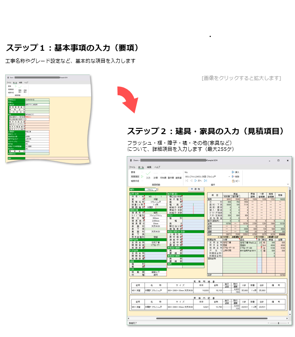Click the 製作費 ribbon icon
The image size is (295, 337).
point(171,177)
